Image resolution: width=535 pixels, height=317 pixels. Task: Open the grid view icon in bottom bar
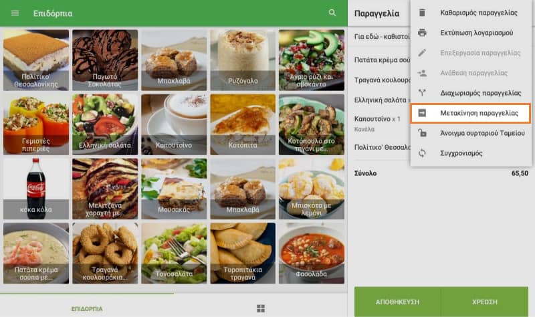261,308
